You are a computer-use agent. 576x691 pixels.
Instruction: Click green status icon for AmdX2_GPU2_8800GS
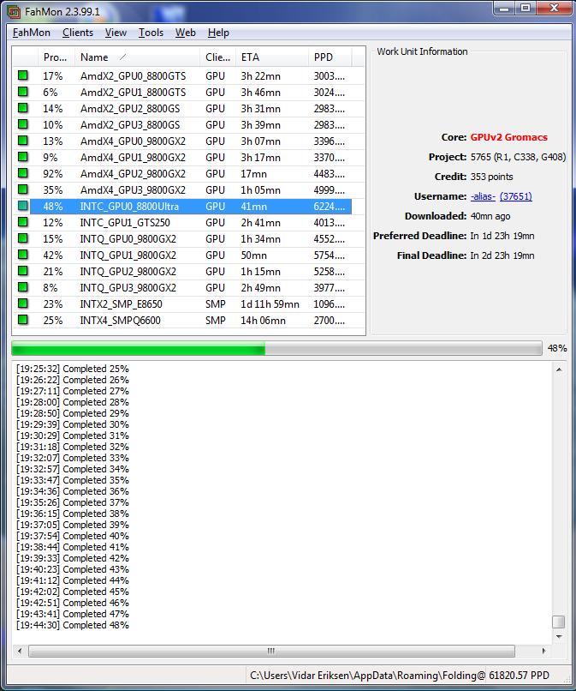pos(23,108)
